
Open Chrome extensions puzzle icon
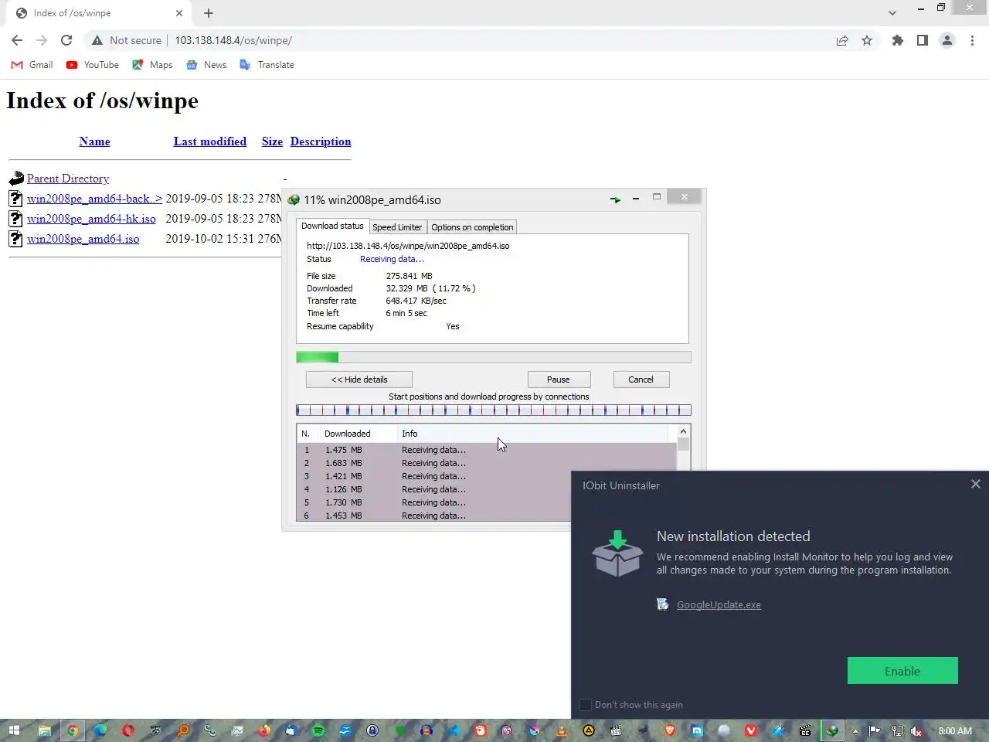(x=897, y=40)
